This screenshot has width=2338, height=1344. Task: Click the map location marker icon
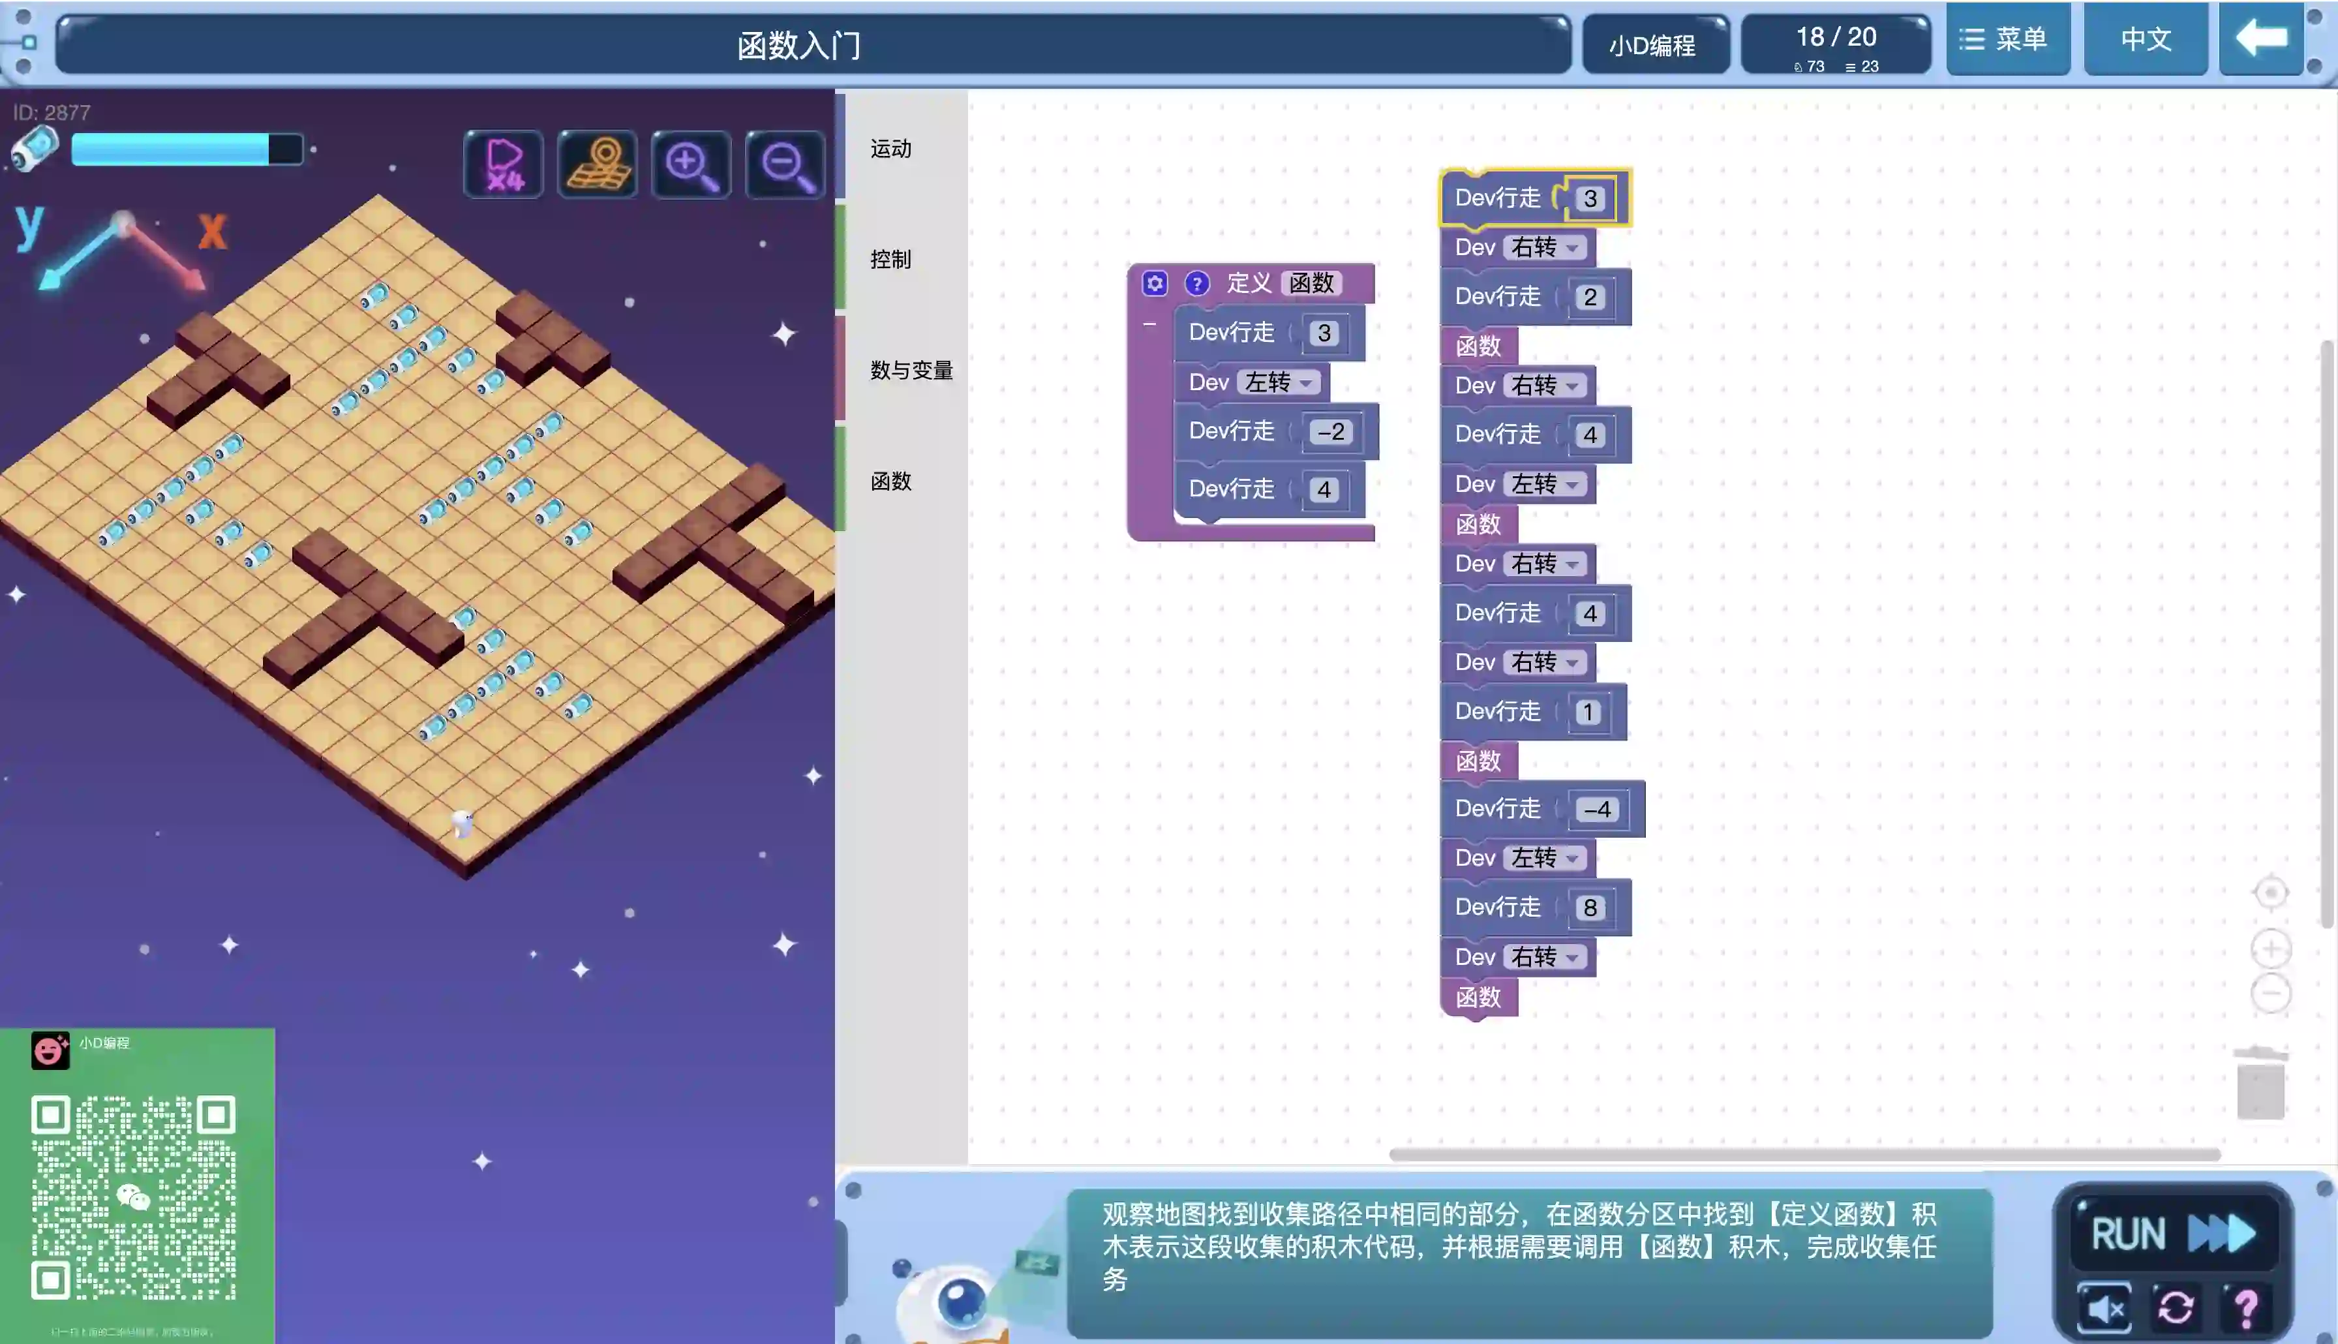(x=598, y=164)
